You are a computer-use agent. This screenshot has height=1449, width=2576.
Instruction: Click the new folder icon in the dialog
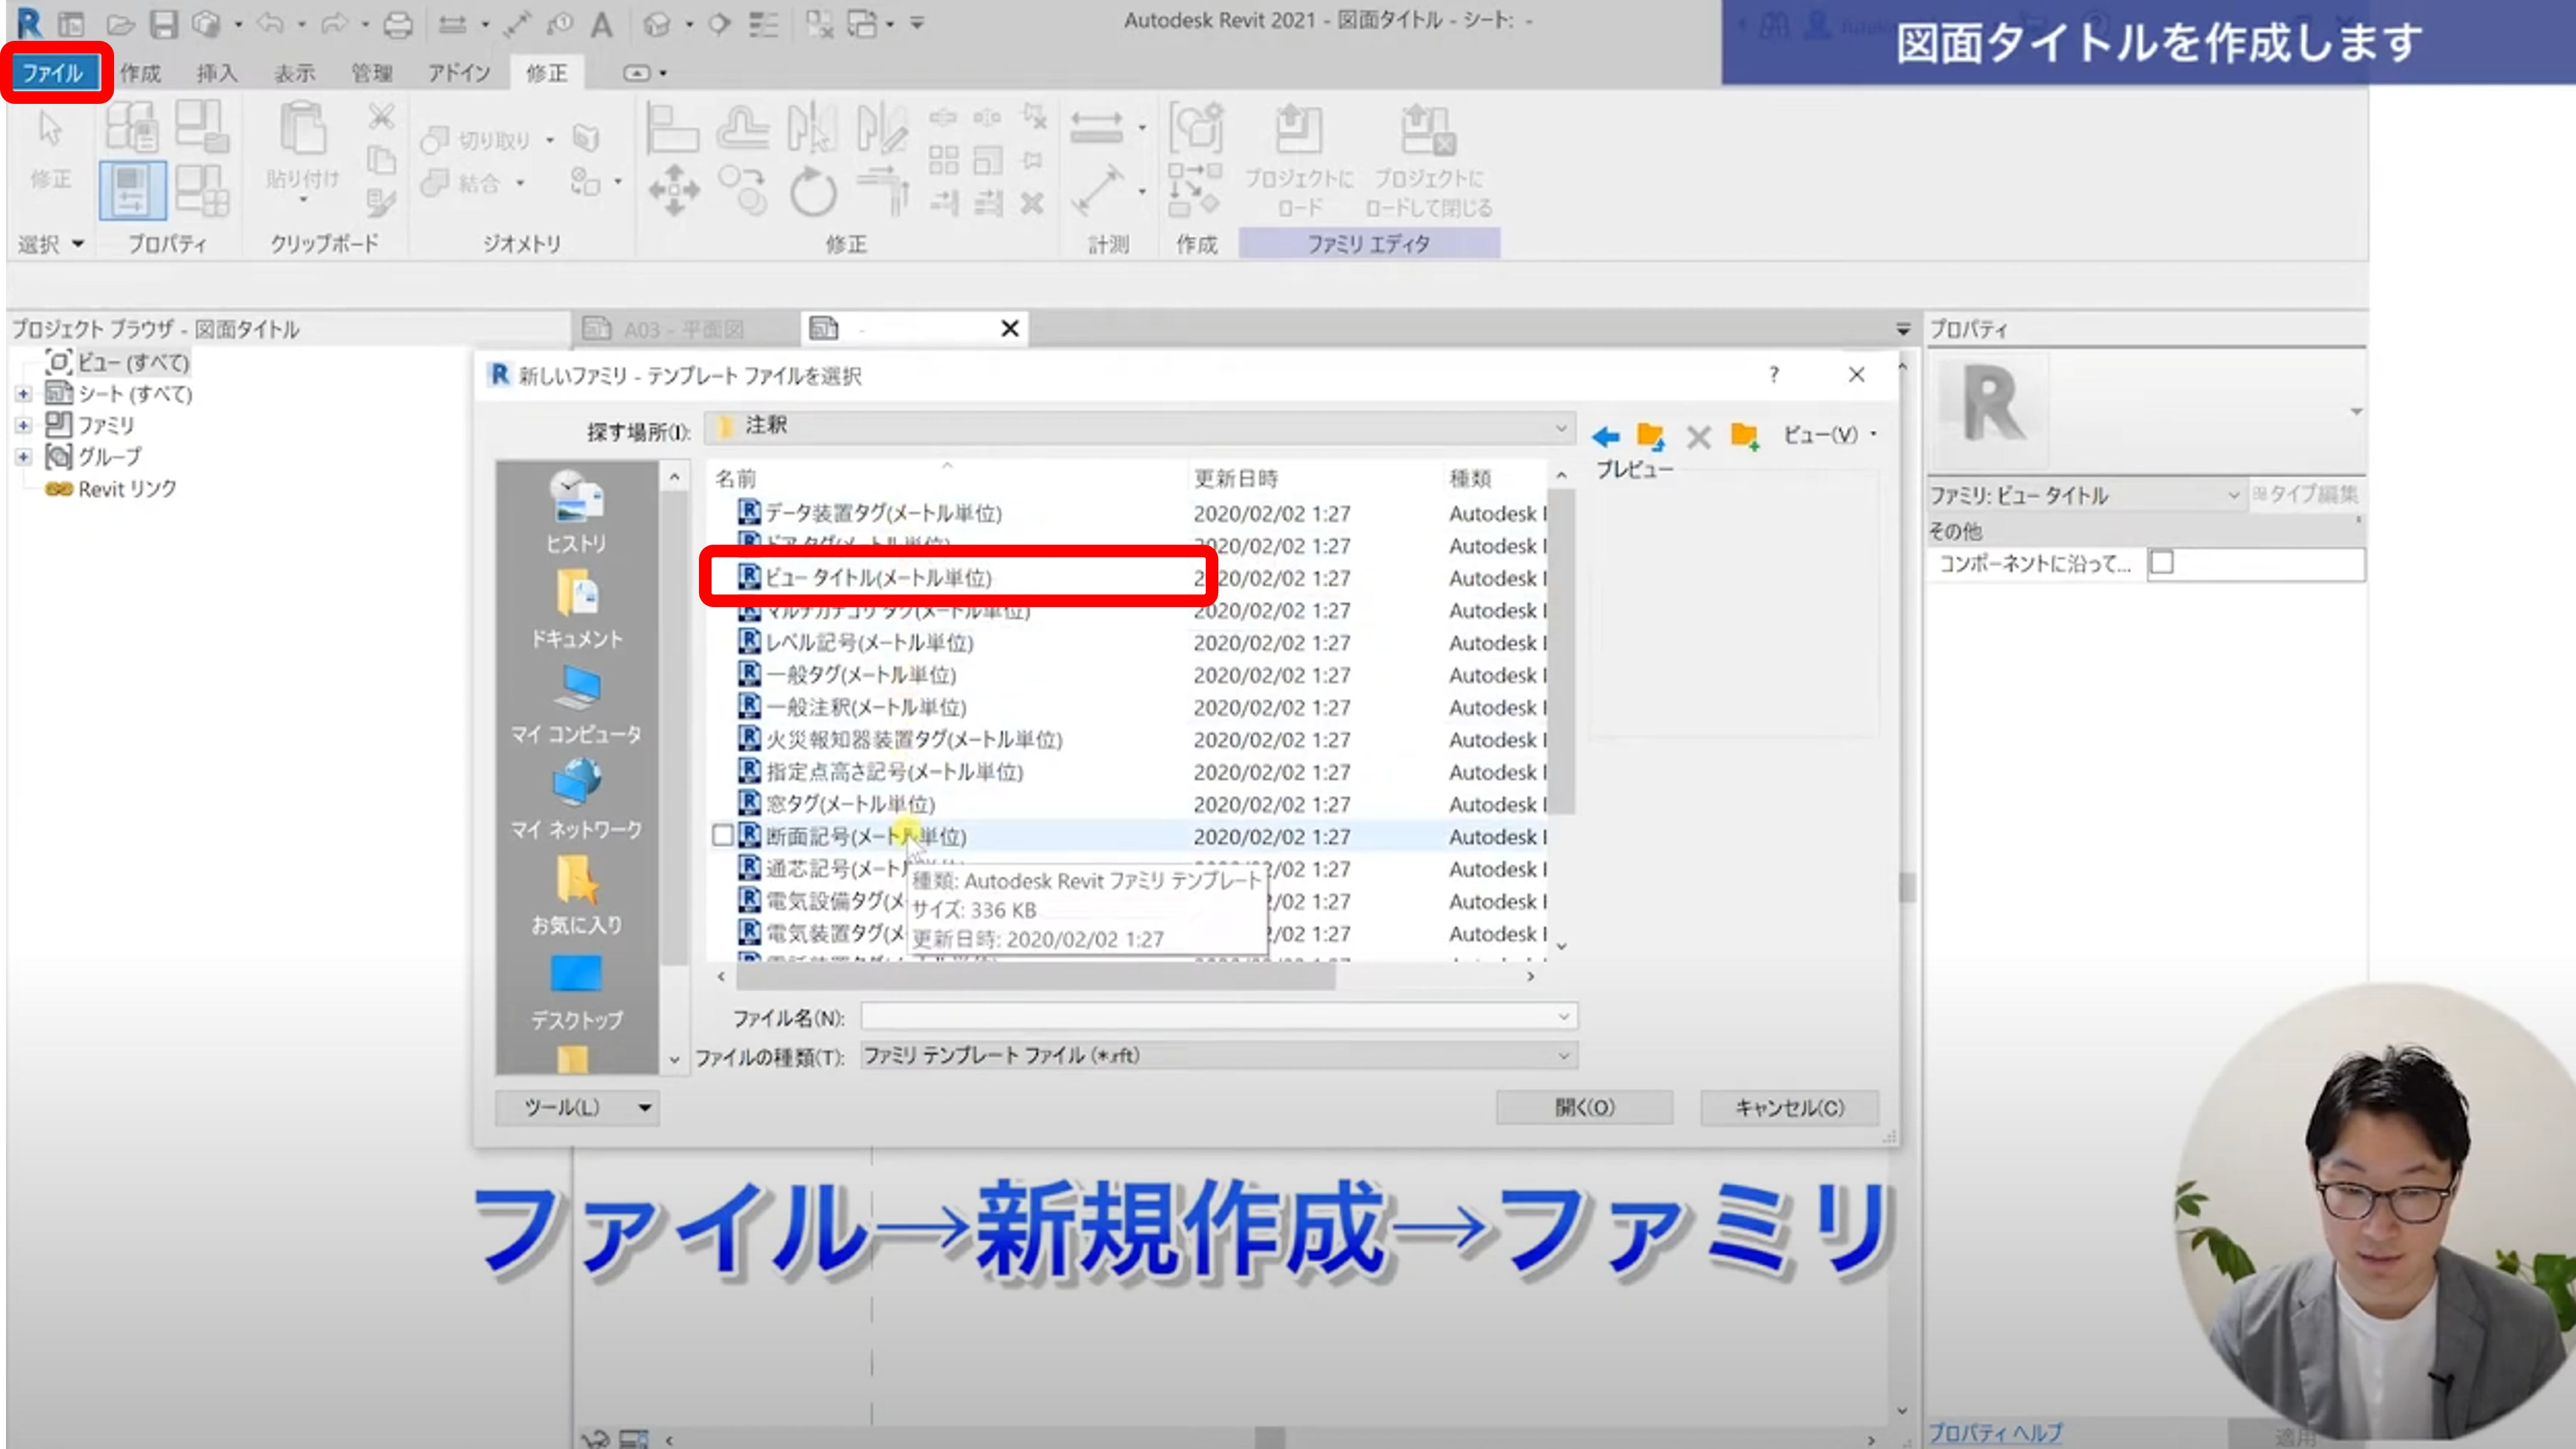(x=1744, y=436)
